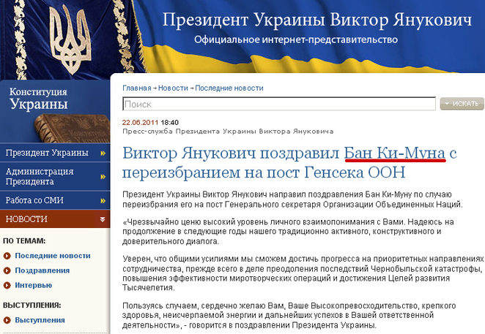Image resolution: width=485 pixels, height=334 pixels.
Task: Click bullet icon beside Поздравления
Action: tap(7, 270)
